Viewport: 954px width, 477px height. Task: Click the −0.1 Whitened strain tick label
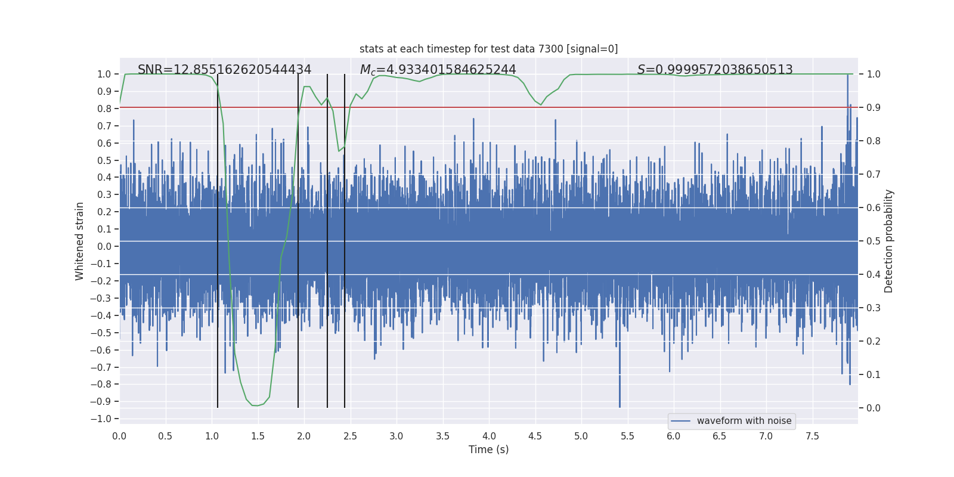[101, 264]
